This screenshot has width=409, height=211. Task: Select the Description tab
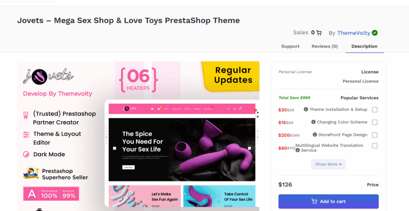click(x=364, y=46)
